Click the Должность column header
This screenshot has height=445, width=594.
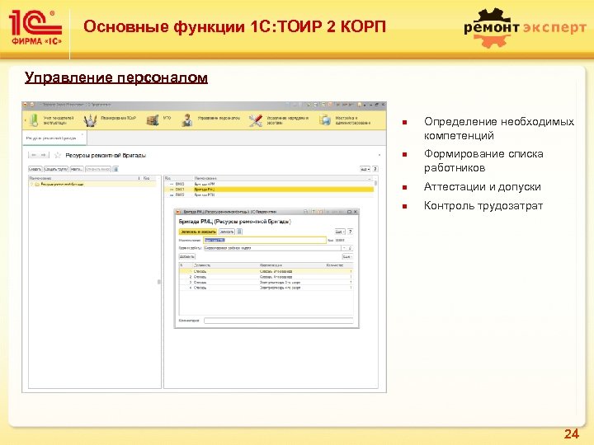click(x=202, y=265)
